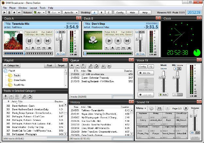Click the refresh icon in Queue toolbar
Viewport: 204px width, 143px height.
pyautogui.click(x=96, y=66)
